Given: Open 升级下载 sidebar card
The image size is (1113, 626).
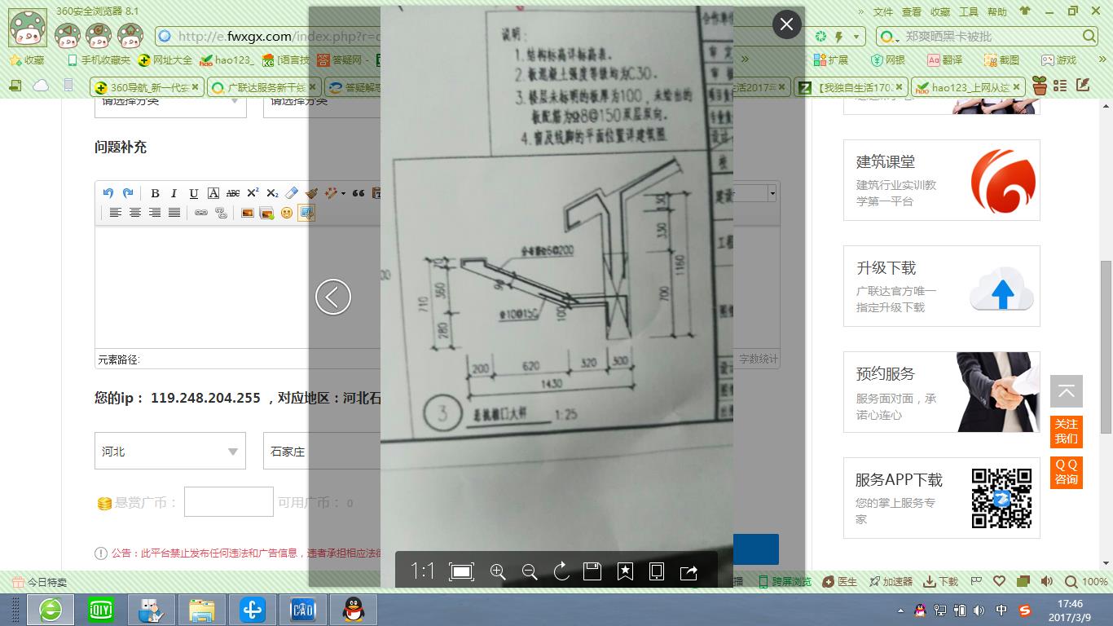Looking at the screenshot, I should (x=941, y=286).
